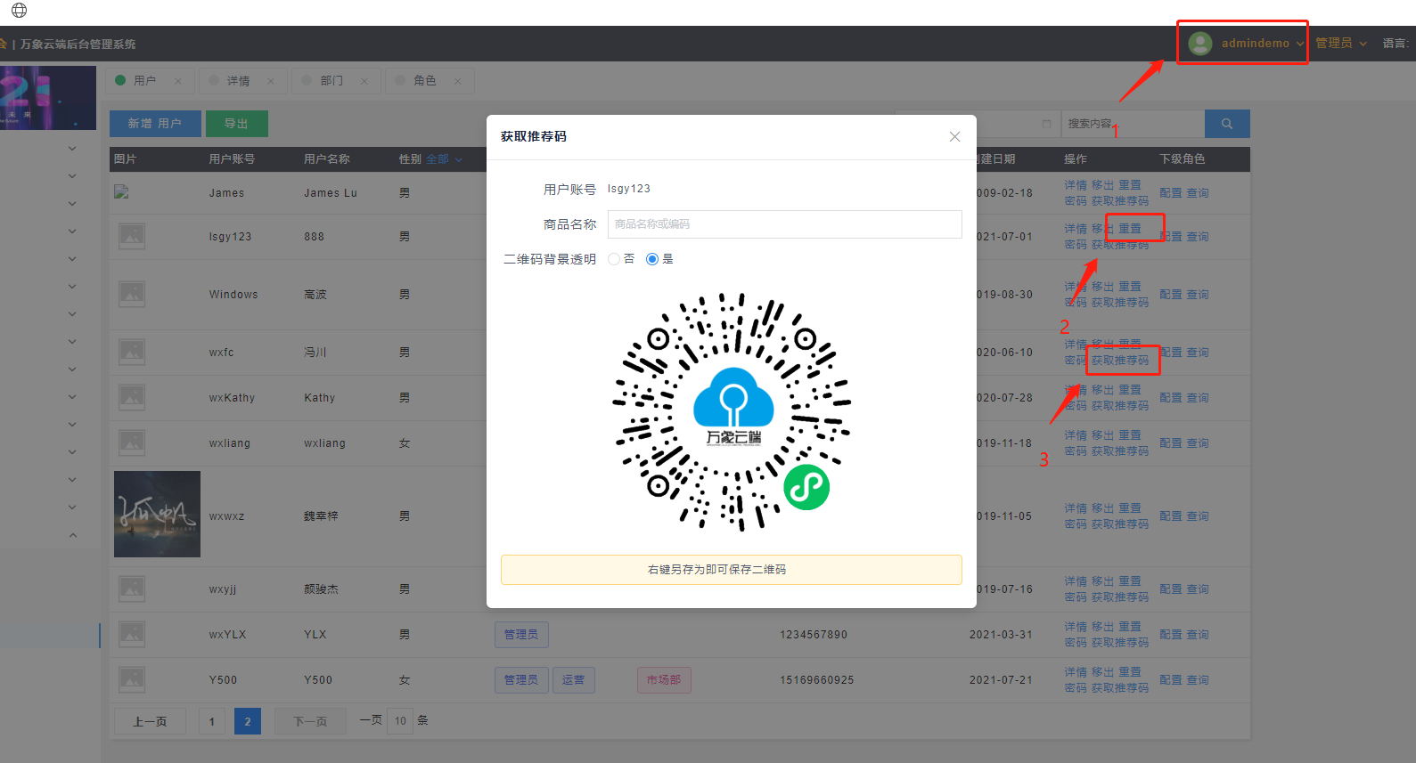Select 否 for transparent QR background
This screenshot has width=1416, height=763.
point(614,259)
